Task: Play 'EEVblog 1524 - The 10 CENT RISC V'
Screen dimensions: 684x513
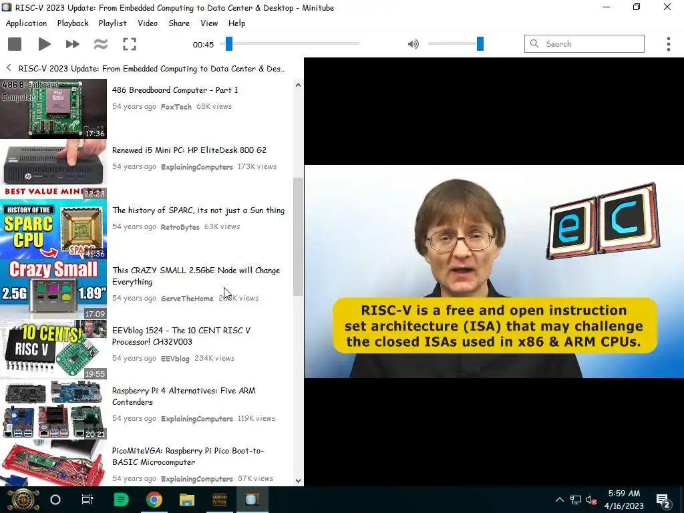Action: [x=181, y=336]
